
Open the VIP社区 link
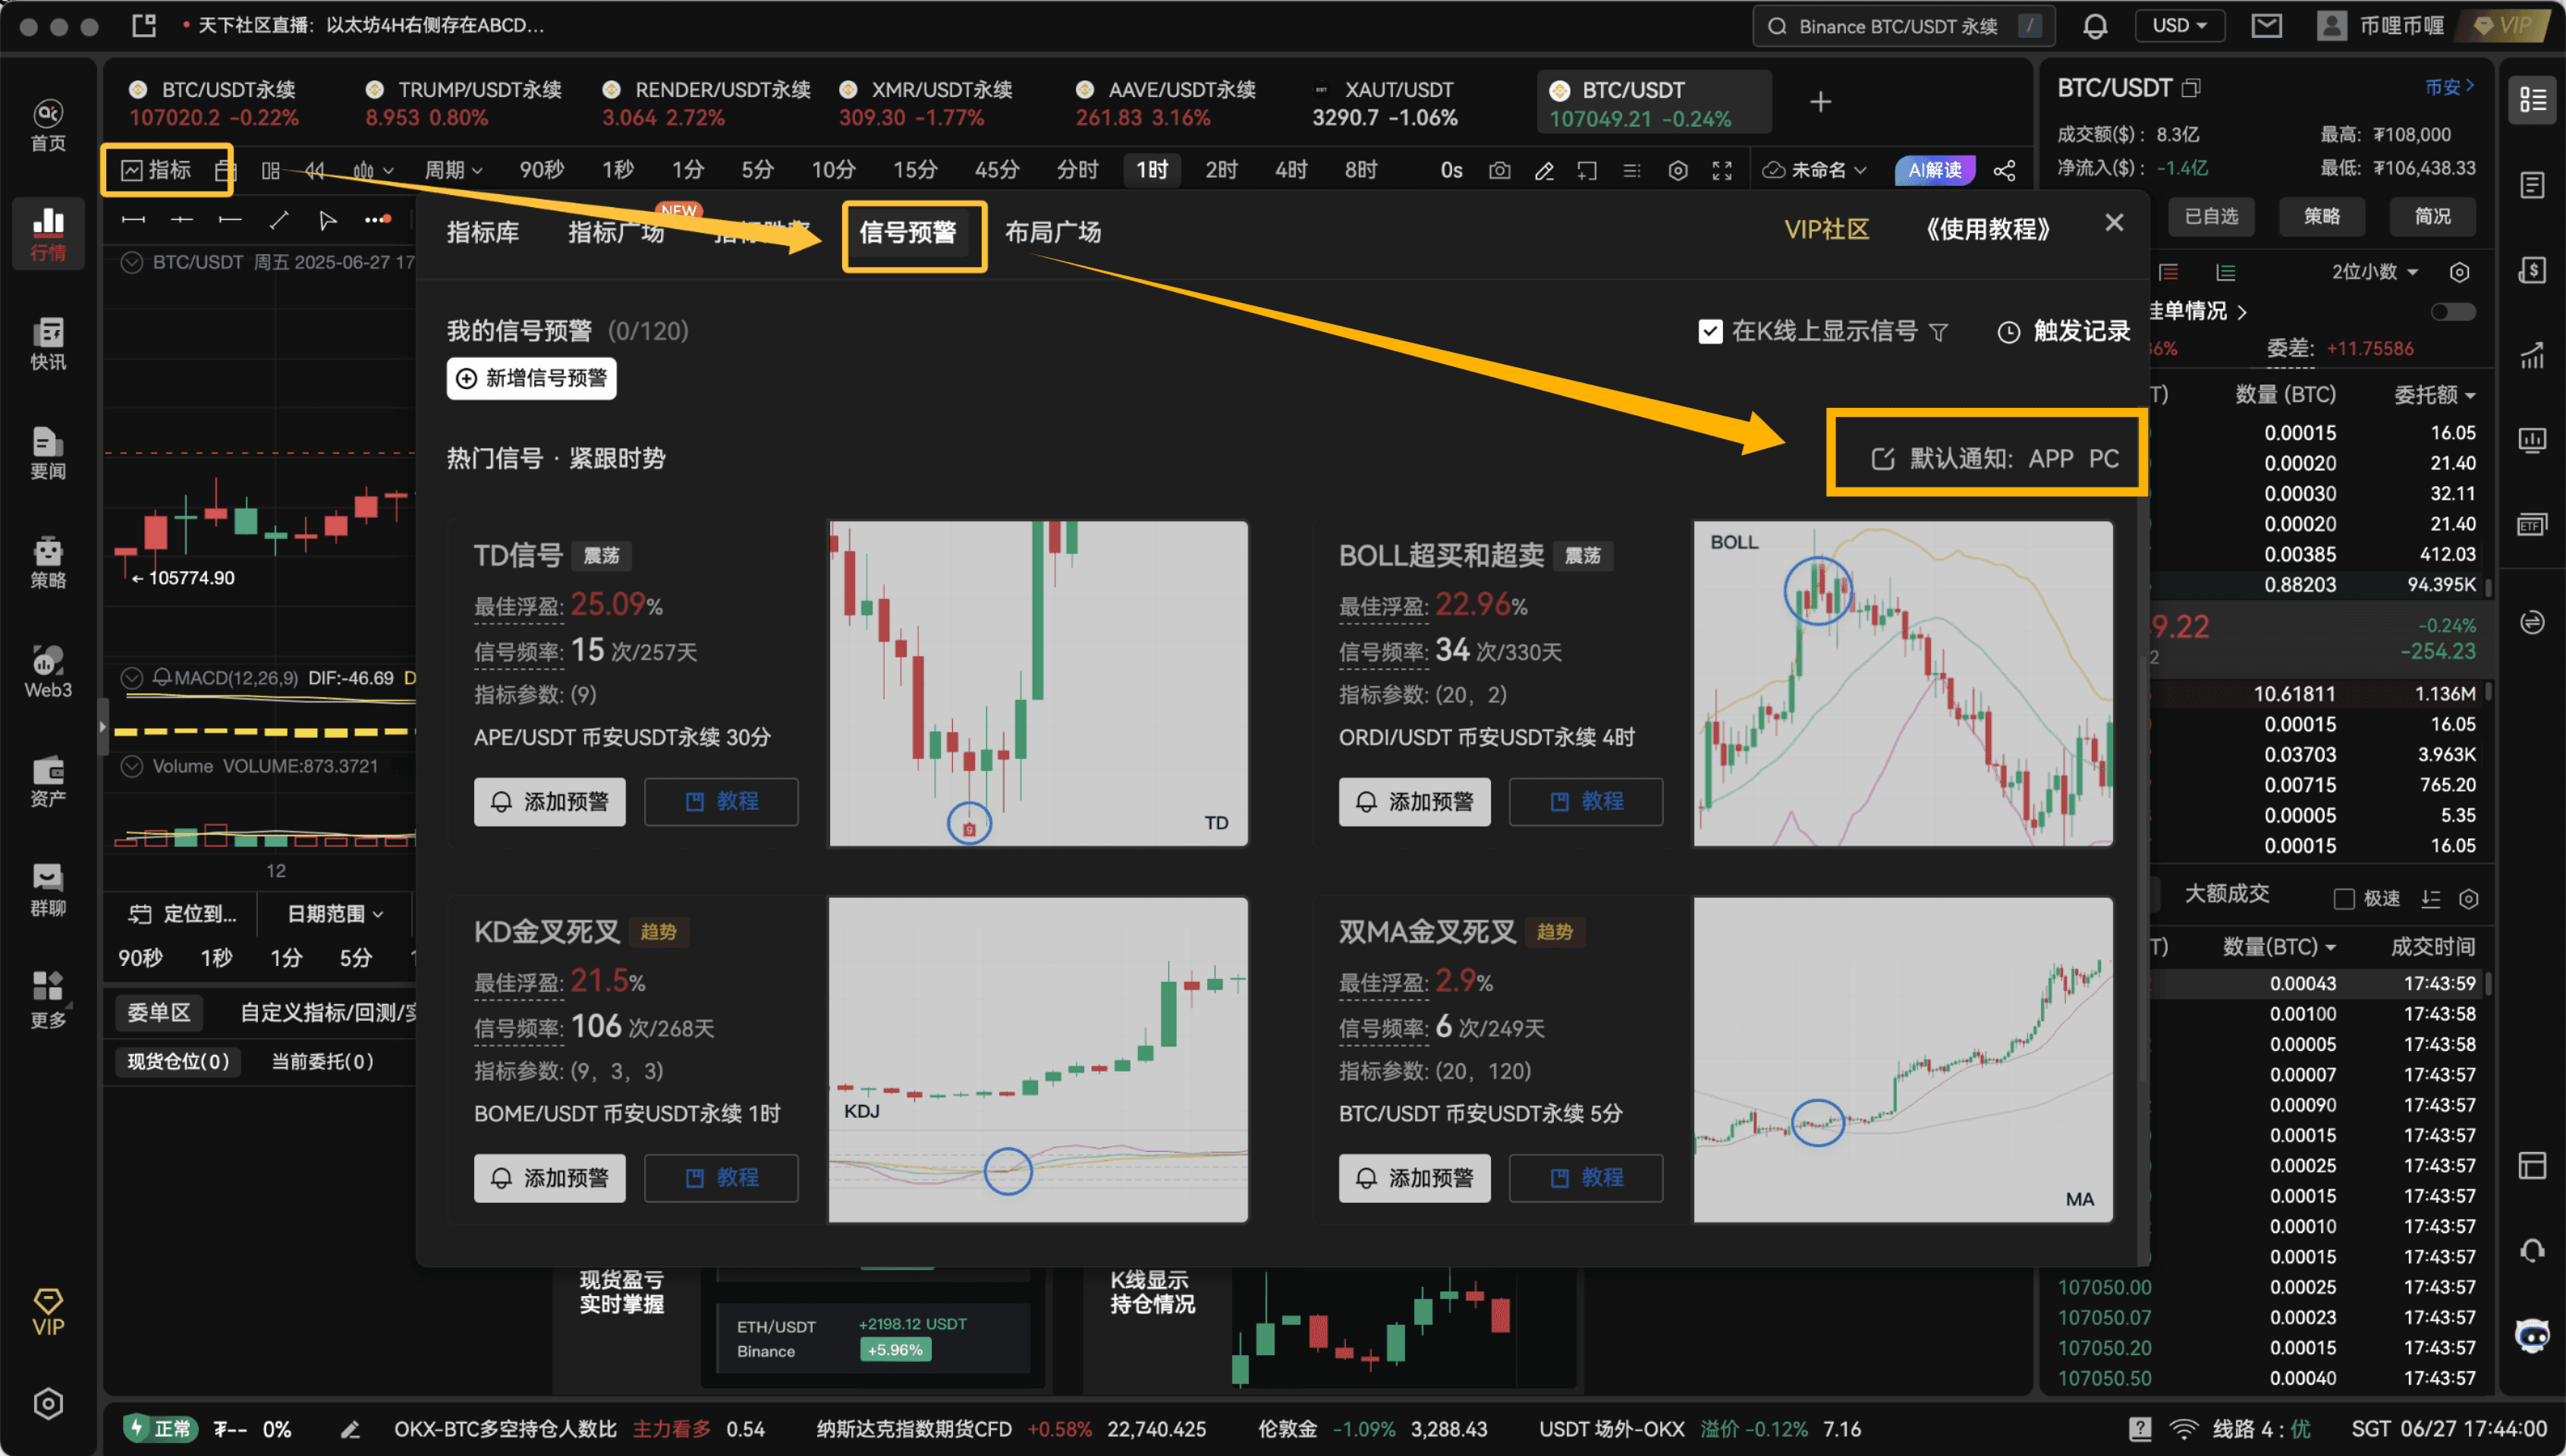pos(1827,229)
